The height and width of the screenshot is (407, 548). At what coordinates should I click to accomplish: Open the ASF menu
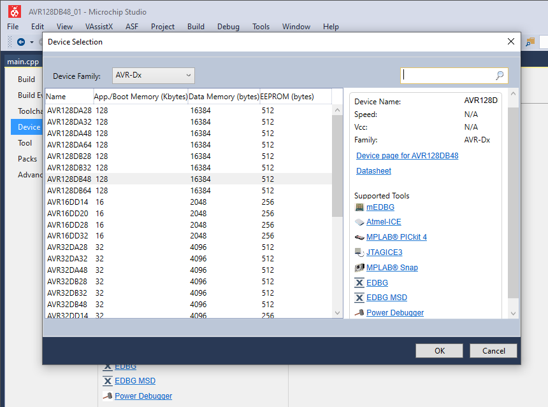pyautogui.click(x=132, y=27)
